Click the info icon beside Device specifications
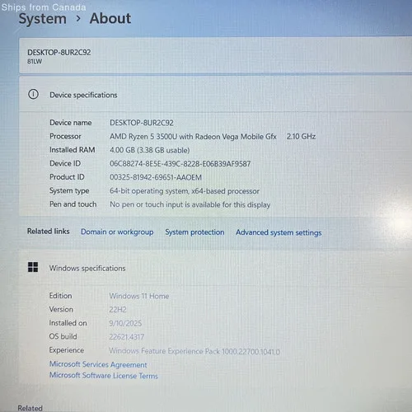Viewport: 412px width, 412px height. click(33, 95)
